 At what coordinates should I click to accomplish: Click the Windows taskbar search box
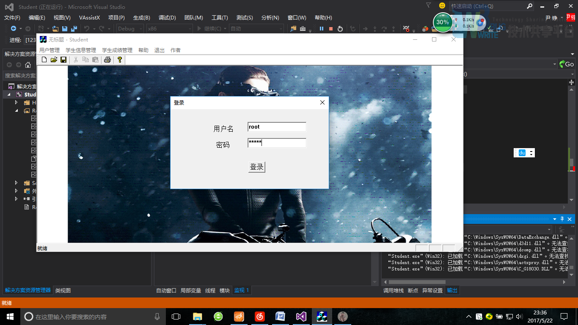94,316
